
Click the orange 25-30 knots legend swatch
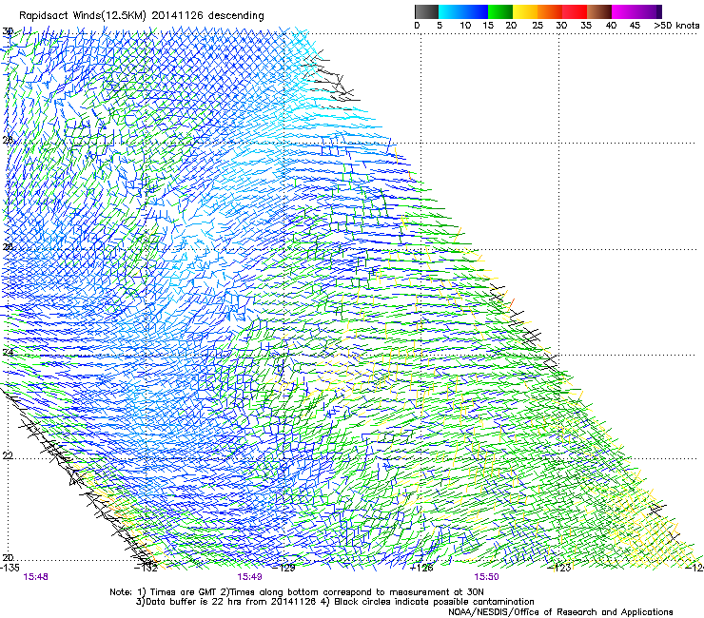550,12
